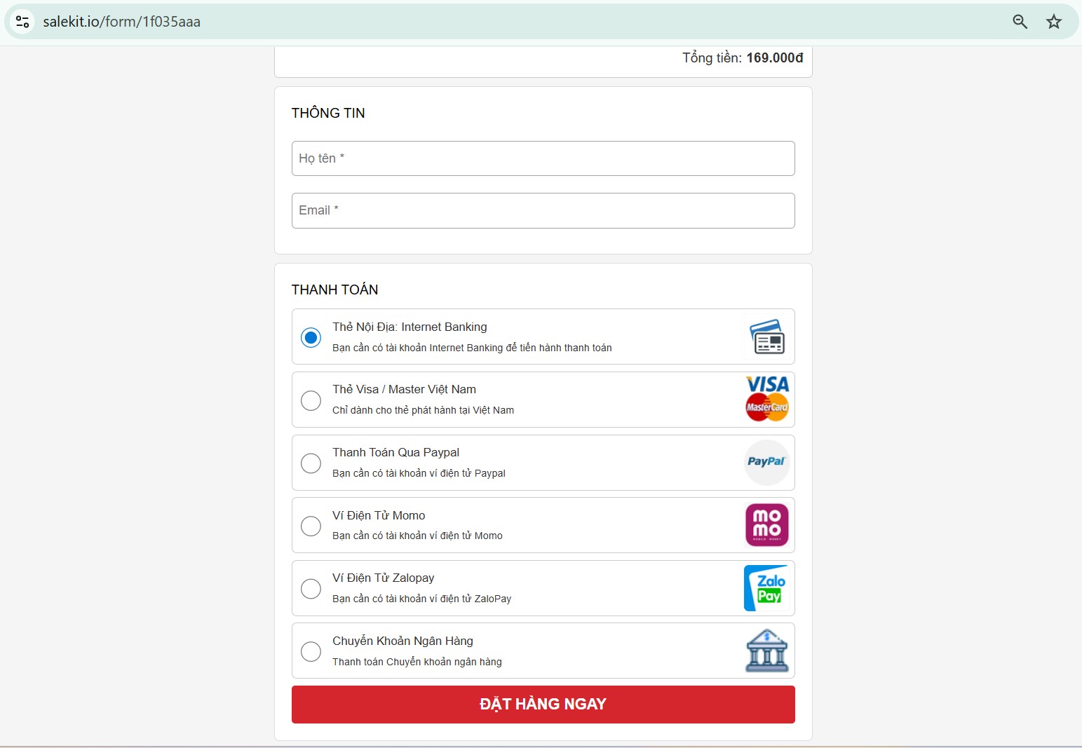Click the Internet Banking card icon

(766, 337)
